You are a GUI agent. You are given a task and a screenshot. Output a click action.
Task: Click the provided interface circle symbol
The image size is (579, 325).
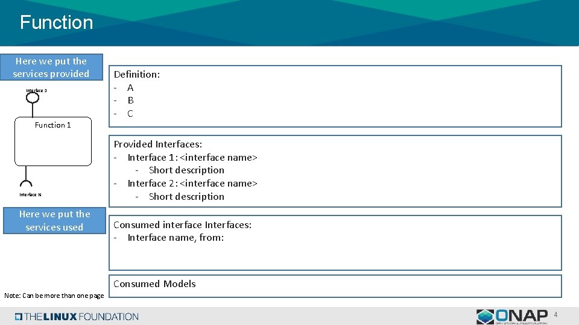click(33, 97)
